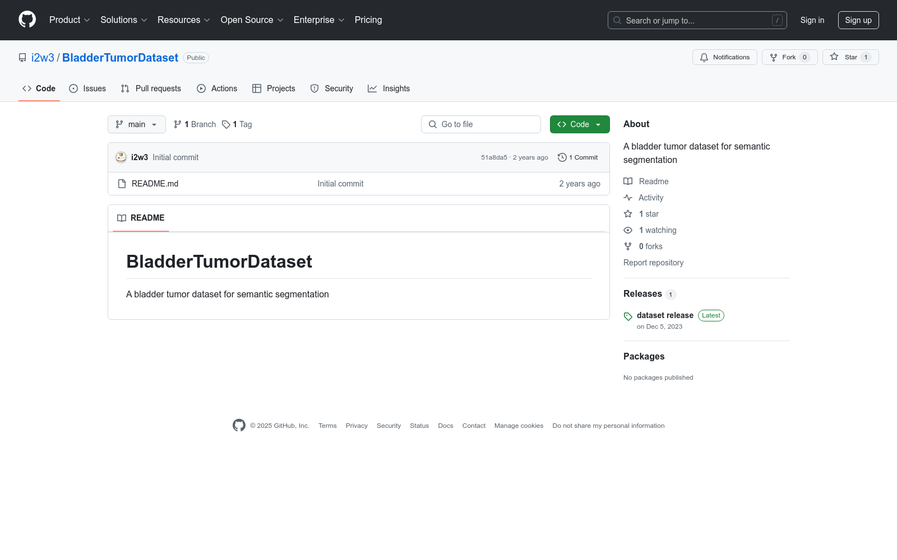Expand the Open Source menu

252,20
